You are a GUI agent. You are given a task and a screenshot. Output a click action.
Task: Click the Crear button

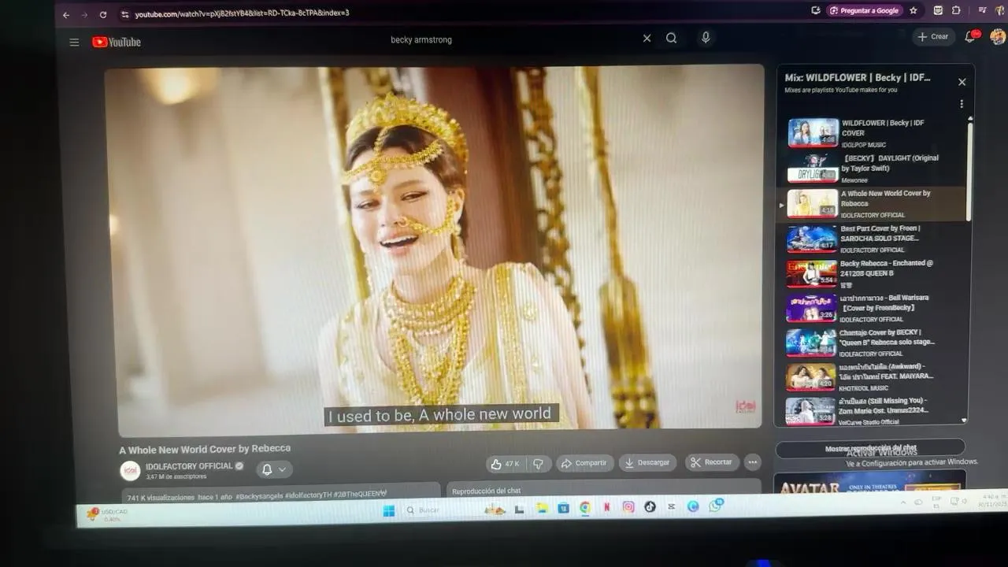click(933, 37)
